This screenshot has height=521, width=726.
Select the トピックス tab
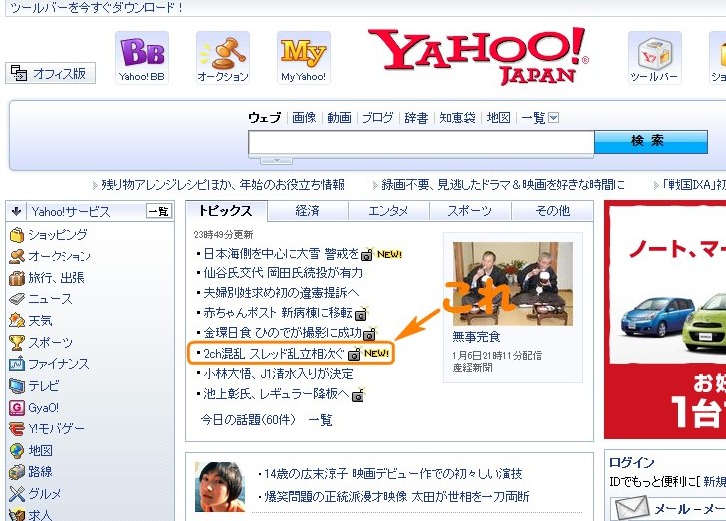pos(226,211)
